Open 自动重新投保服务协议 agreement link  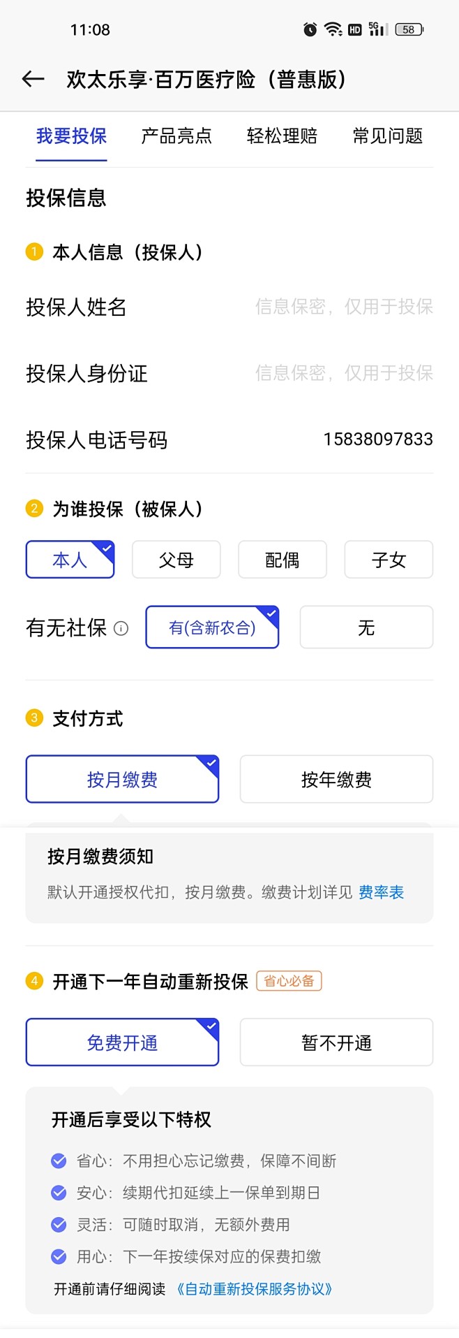click(254, 1289)
